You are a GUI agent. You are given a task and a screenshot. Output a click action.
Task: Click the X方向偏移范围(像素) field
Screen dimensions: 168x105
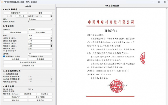point(40,77)
